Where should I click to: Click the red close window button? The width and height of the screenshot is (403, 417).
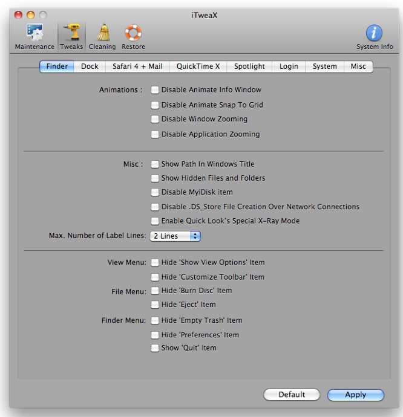point(18,15)
